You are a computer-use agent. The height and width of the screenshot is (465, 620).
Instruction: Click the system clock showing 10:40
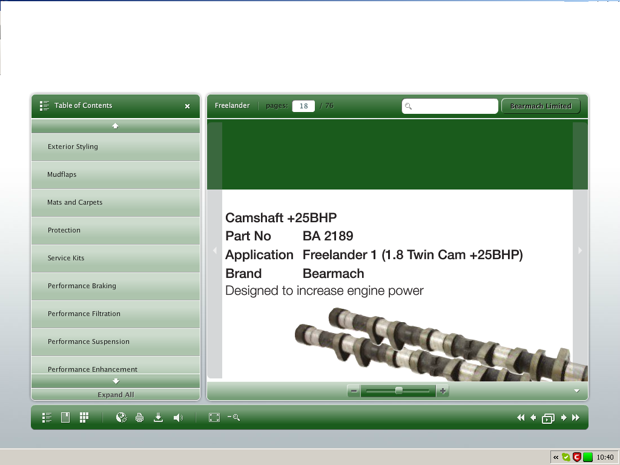605,458
